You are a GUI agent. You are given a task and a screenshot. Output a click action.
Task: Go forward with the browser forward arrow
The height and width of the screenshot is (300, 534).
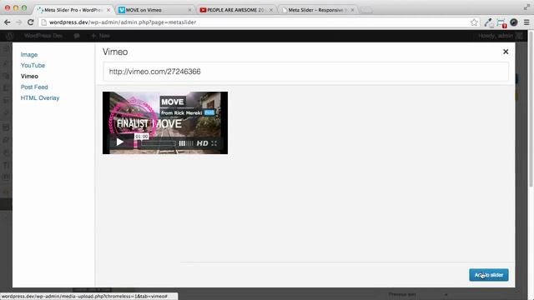[x=18, y=22]
